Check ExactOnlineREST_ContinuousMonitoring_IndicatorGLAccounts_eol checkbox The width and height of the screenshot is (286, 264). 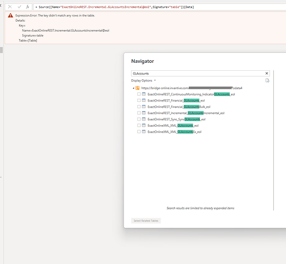pyautogui.click(x=139, y=94)
